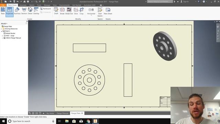
Task: Return to Home in quick access toolbar
Action: [24, 1]
